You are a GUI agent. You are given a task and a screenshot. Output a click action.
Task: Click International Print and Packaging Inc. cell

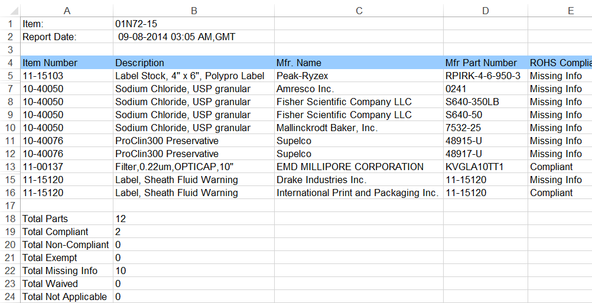click(x=359, y=193)
